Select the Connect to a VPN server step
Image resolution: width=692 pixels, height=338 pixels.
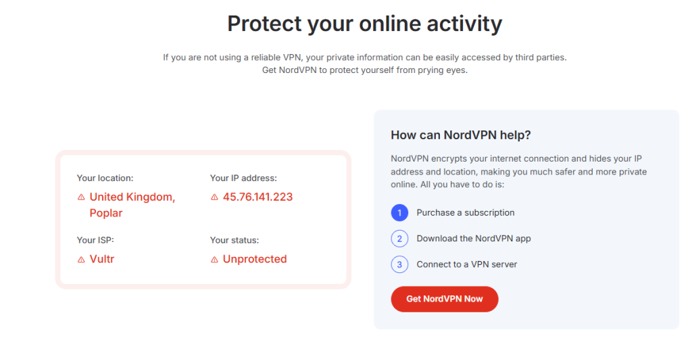pos(466,264)
